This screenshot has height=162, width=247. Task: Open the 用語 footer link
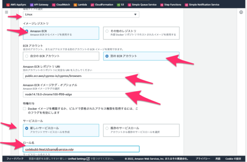coord(218,159)
